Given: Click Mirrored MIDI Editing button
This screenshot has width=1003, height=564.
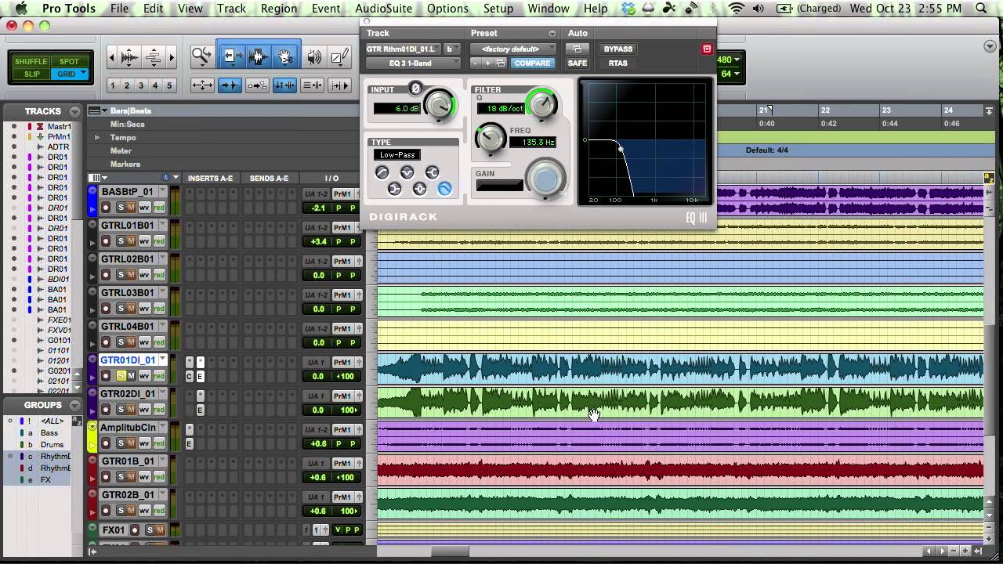Looking at the screenshot, I should (257, 85).
